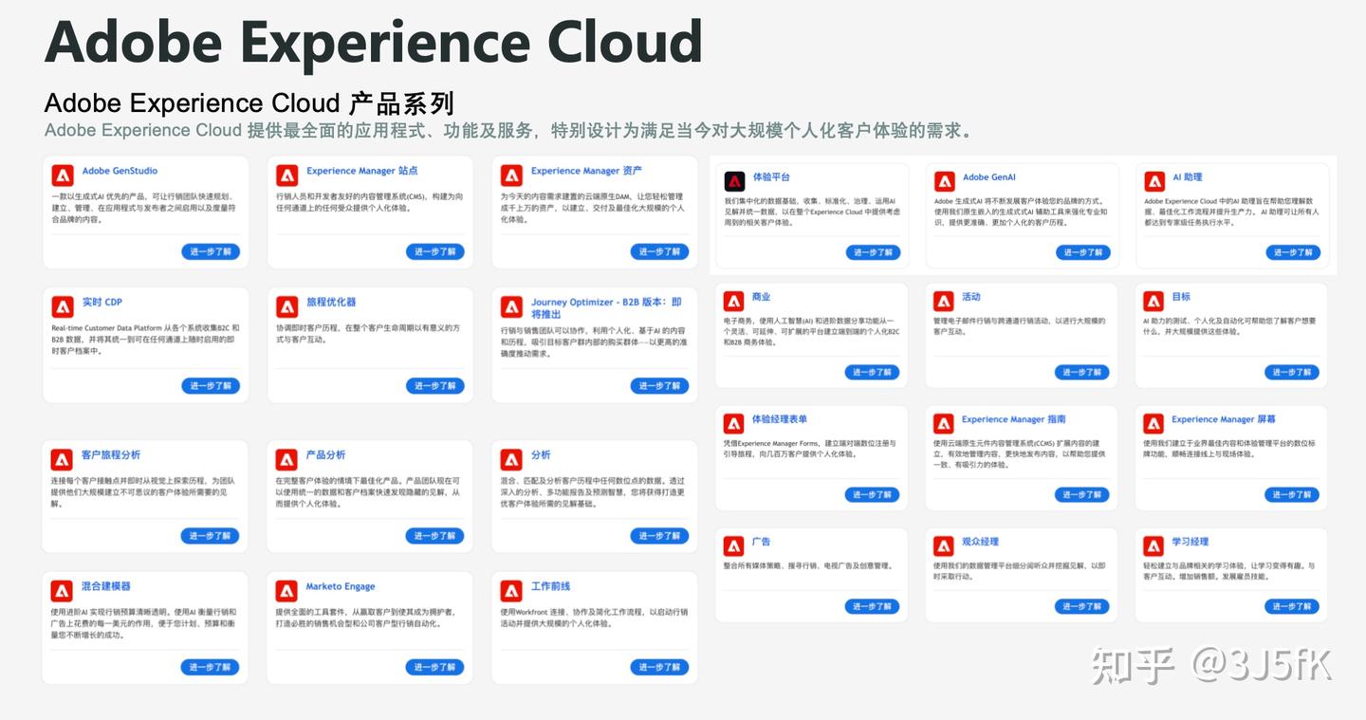The height and width of the screenshot is (720, 1366).
Task: Open 进一步了解 for AI 助理
Action: [1292, 253]
